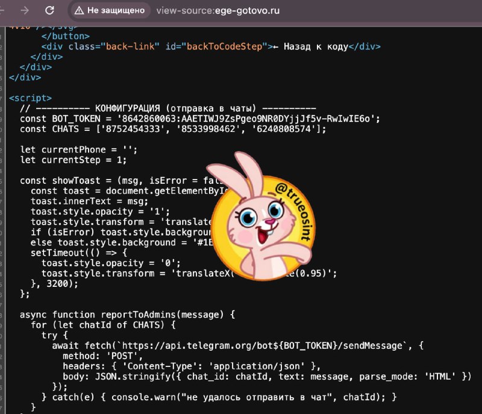This screenshot has width=482, height=414.
Task: Click the 'for (let chatId of CHATS)' line
Action: point(103,325)
